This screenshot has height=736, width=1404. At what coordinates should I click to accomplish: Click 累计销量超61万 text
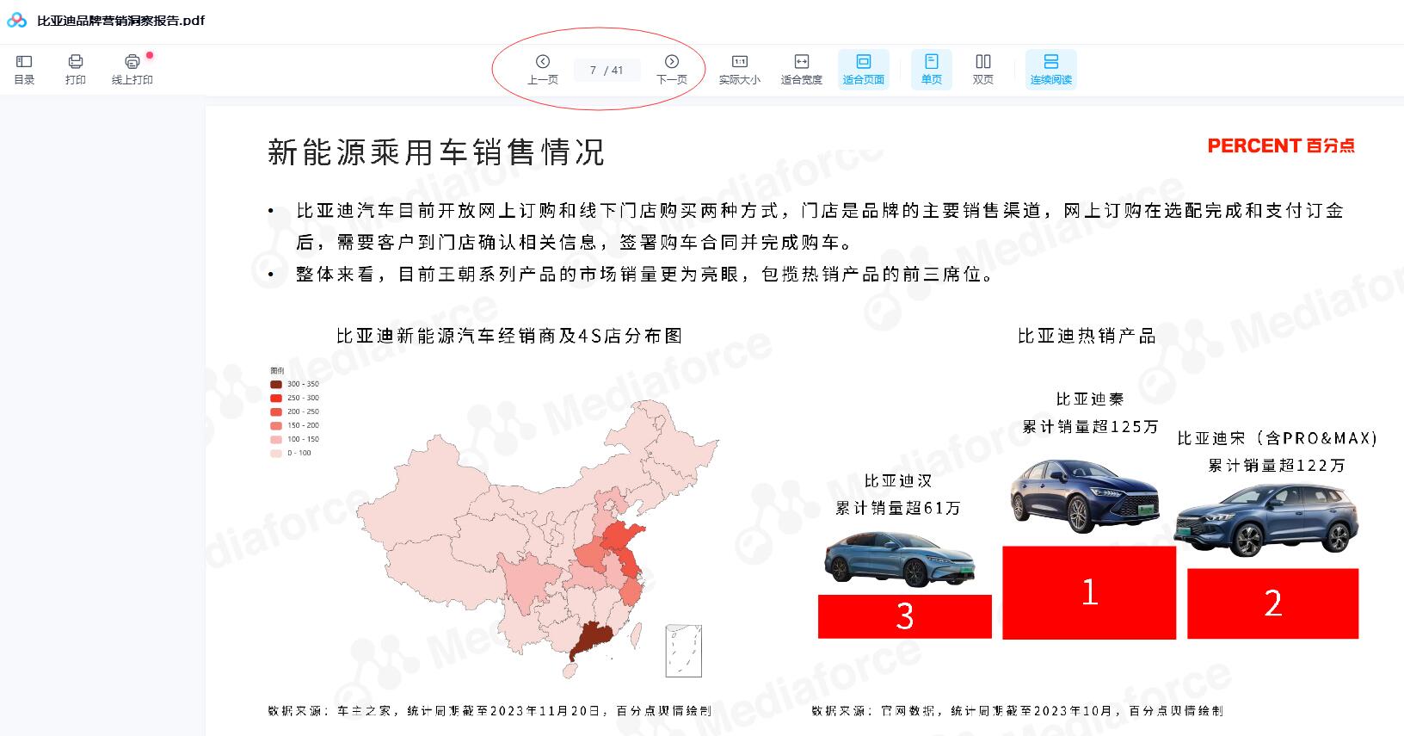(x=898, y=509)
